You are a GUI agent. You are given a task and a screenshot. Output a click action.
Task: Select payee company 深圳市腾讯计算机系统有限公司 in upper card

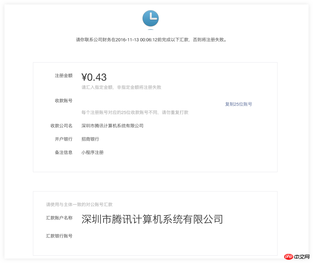pyautogui.click(x=112, y=126)
